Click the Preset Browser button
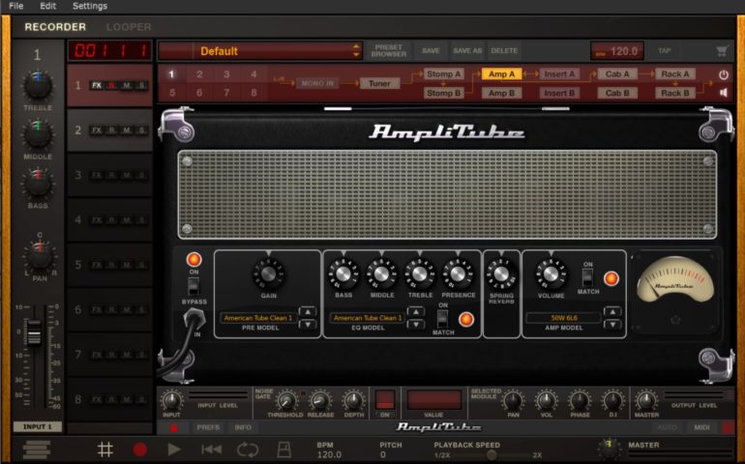Image resolution: width=745 pixels, height=464 pixels. click(x=389, y=51)
